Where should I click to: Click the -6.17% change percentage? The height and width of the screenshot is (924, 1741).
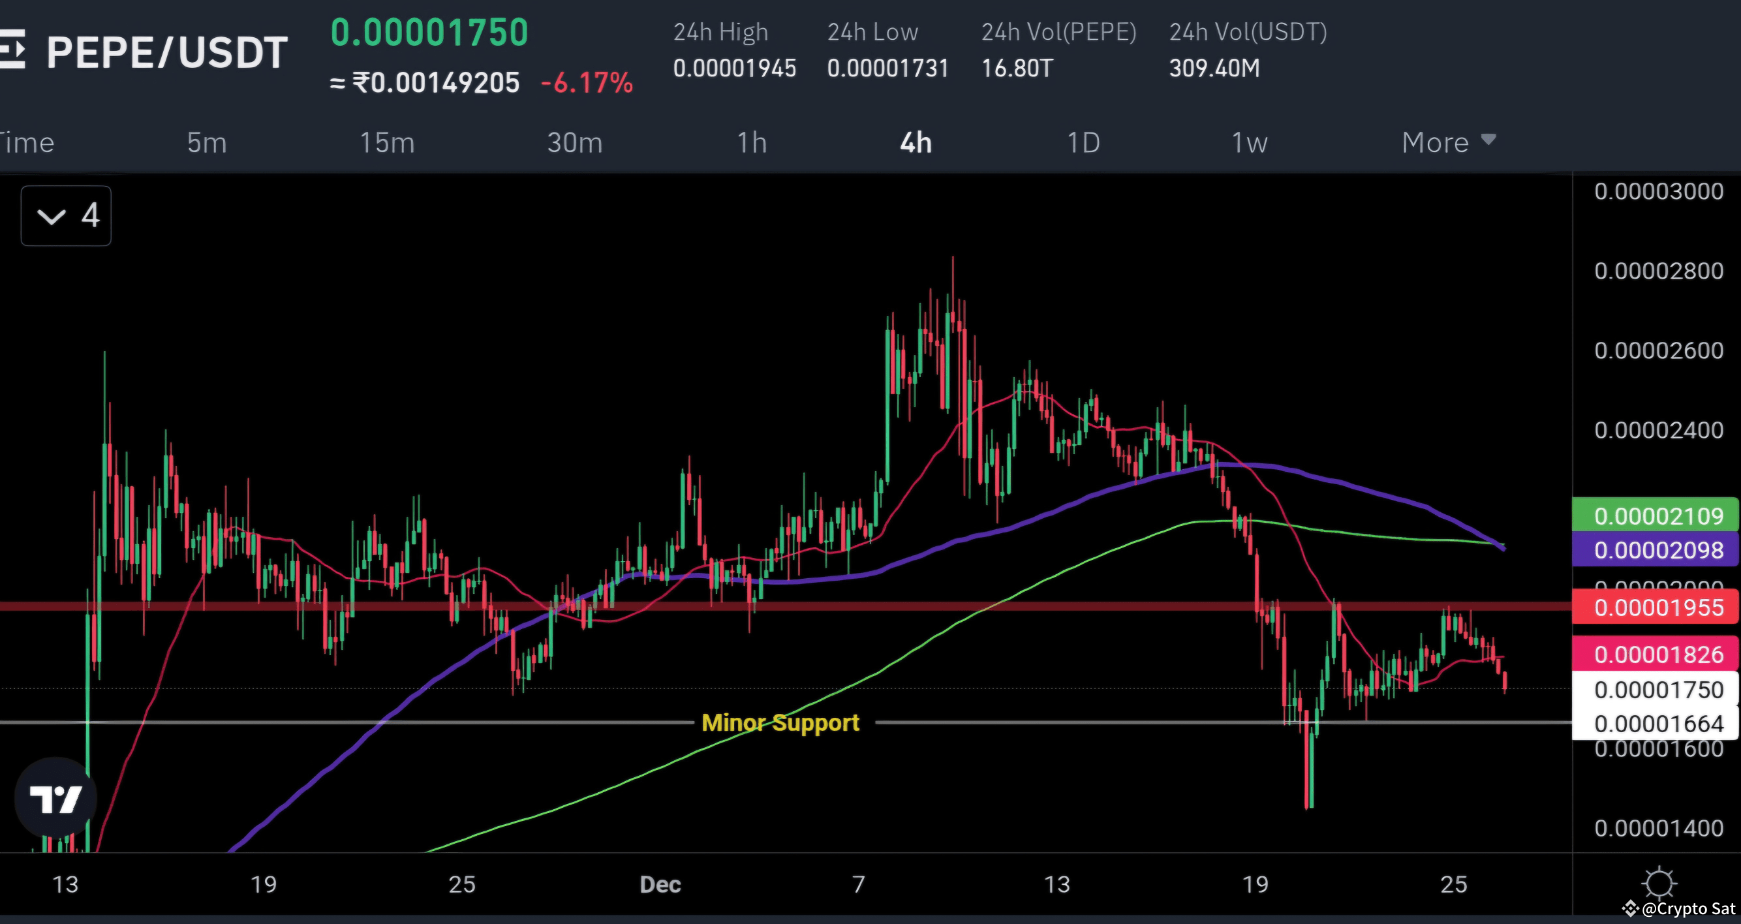[587, 83]
